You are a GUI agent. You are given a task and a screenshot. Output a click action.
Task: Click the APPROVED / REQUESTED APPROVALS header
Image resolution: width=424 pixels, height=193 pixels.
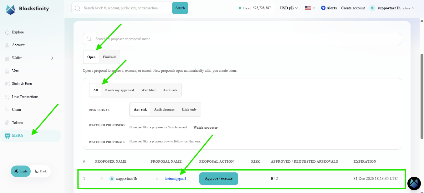[x=304, y=161]
